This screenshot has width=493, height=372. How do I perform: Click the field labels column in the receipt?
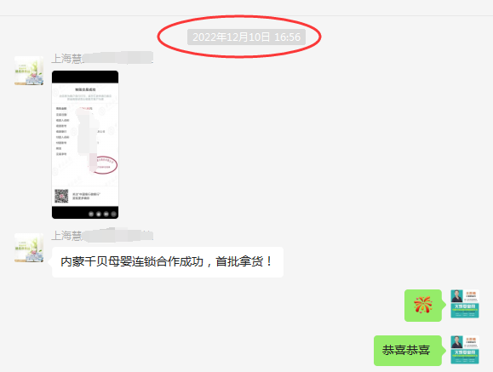[62, 131]
